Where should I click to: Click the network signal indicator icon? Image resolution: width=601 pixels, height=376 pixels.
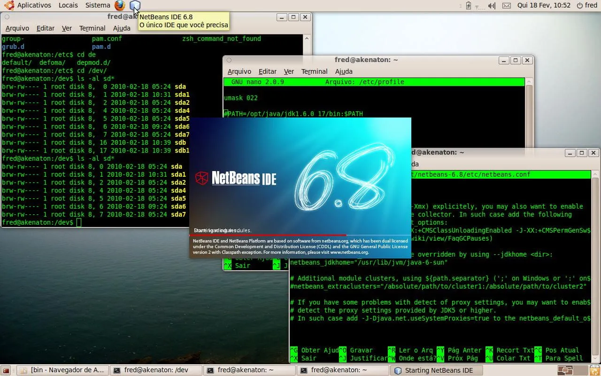click(479, 6)
